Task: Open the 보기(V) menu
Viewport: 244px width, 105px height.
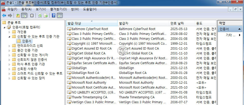Action: [41, 9]
